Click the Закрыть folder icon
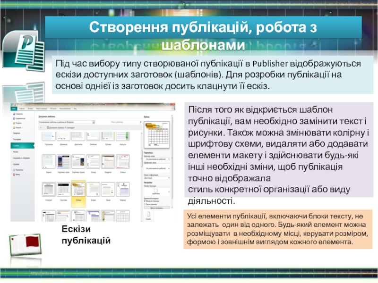 point(14,127)
